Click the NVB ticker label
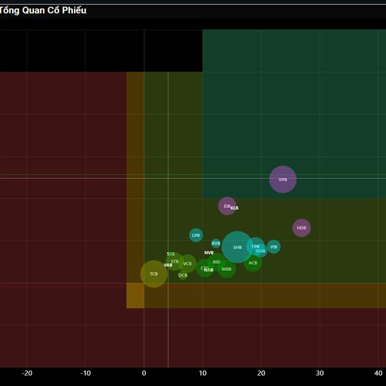Image resolution: width=386 pixels, height=386 pixels. click(208, 253)
